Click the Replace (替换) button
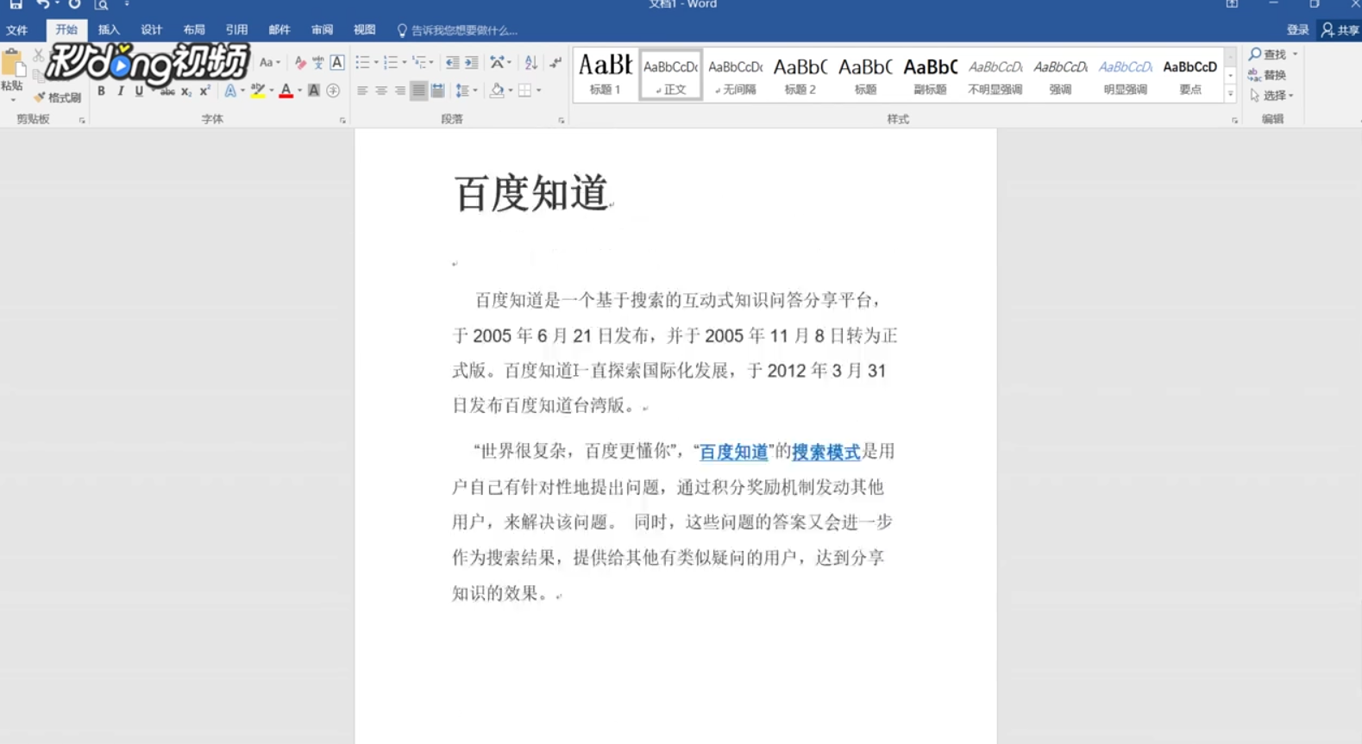Viewport: 1362px width, 744px height. tap(1267, 75)
